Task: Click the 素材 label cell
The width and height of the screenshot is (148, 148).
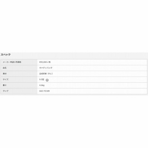Action: (19, 74)
